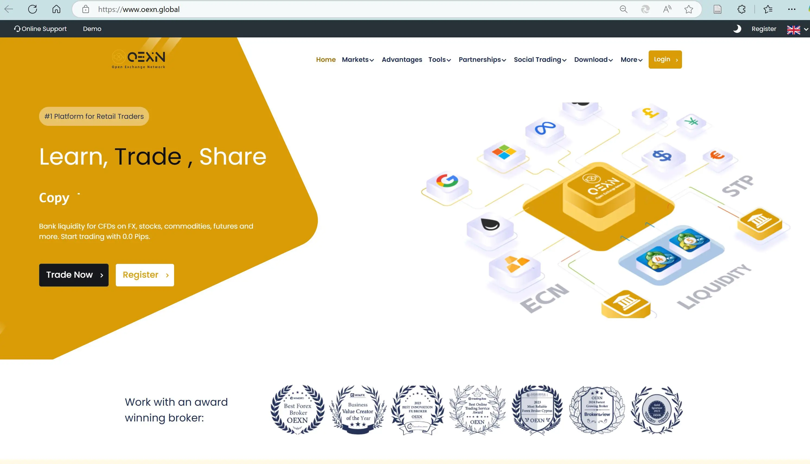Click the Trade Now button
Image resolution: width=810 pixels, height=464 pixels.
(x=73, y=275)
